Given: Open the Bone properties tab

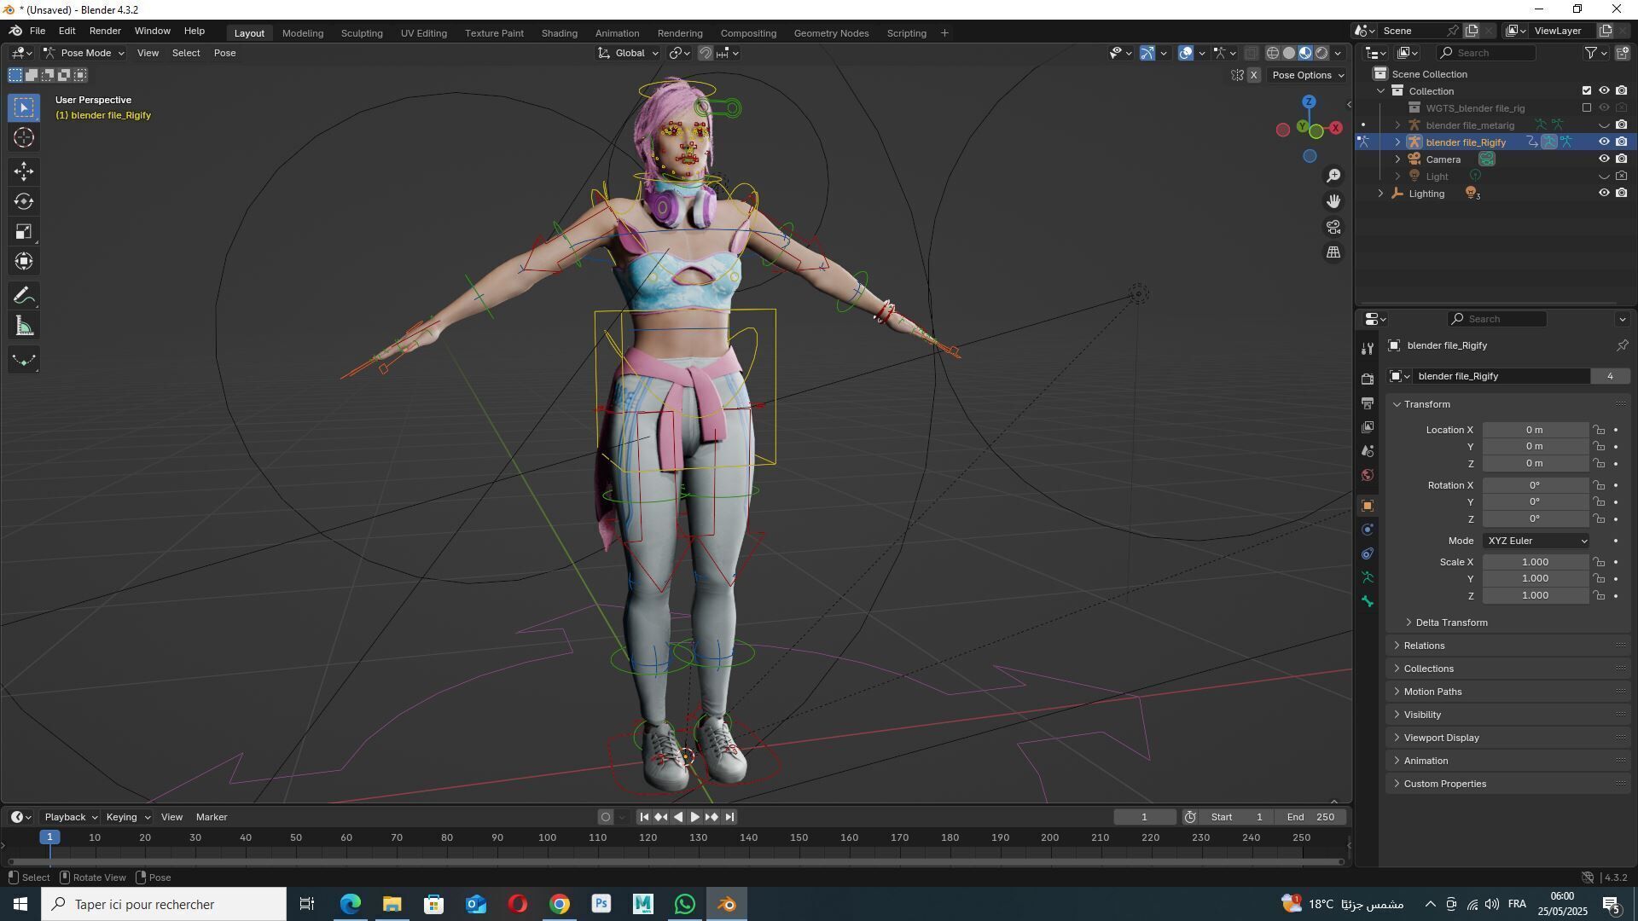Looking at the screenshot, I should click(x=1368, y=602).
